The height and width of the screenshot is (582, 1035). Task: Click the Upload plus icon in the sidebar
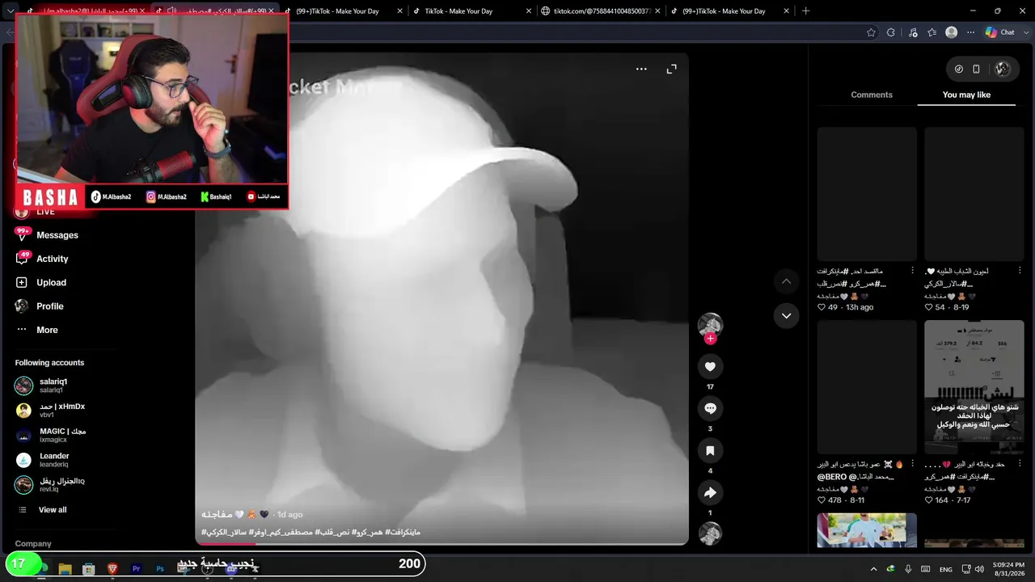coord(22,282)
